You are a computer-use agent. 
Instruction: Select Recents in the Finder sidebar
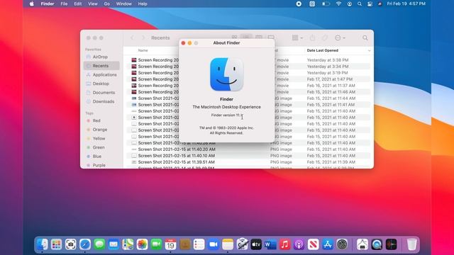101,66
